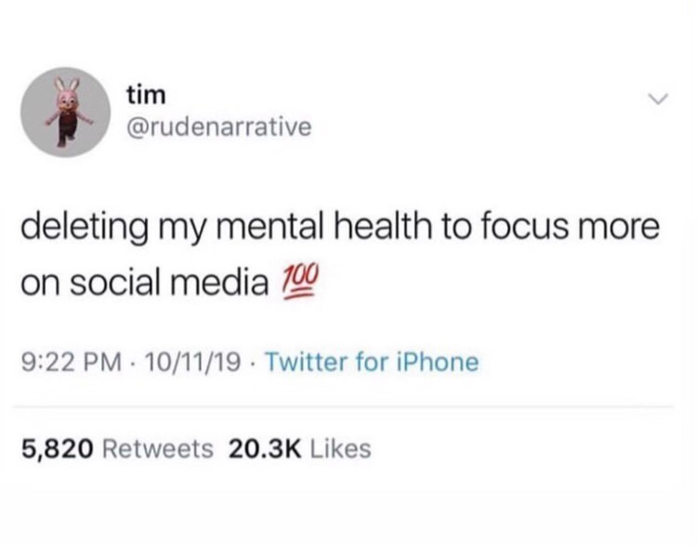Viewport: 697px width, 545px height.
Task: Click the bold 5,820 count
Action: [58, 449]
